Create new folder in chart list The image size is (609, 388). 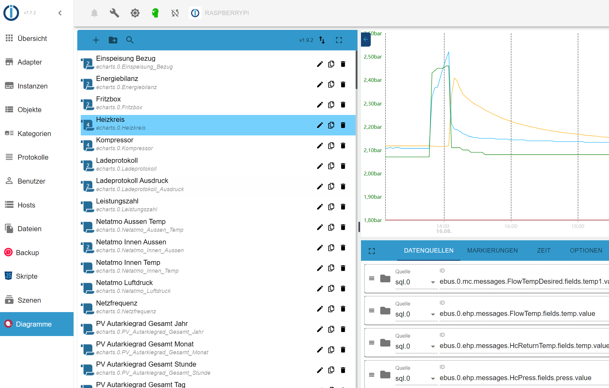pyautogui.click(x=113, y=40)
